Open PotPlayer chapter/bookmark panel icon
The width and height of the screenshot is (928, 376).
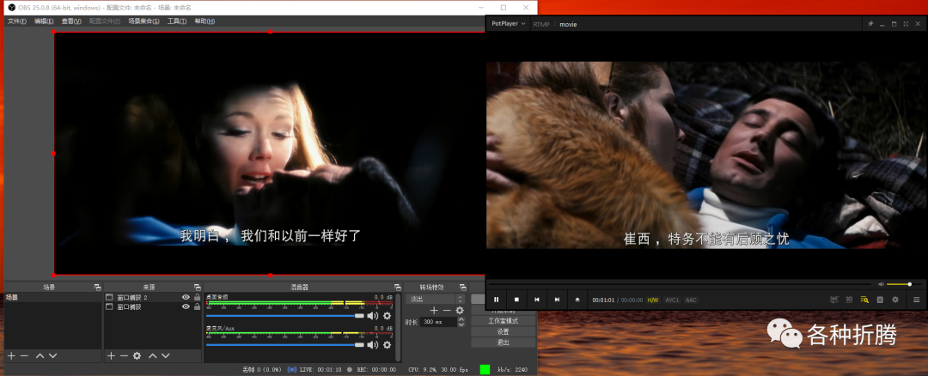(880, 300)
